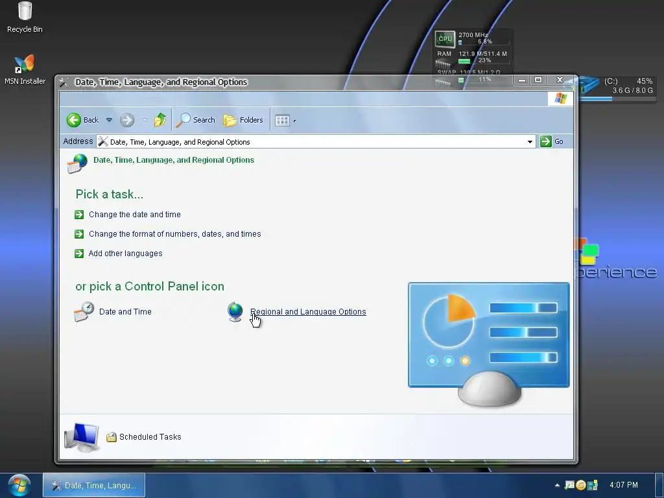Open the Recycle Bin desktop icon
The width and height of the screenshot is (664, 498).
pos(25,17)
